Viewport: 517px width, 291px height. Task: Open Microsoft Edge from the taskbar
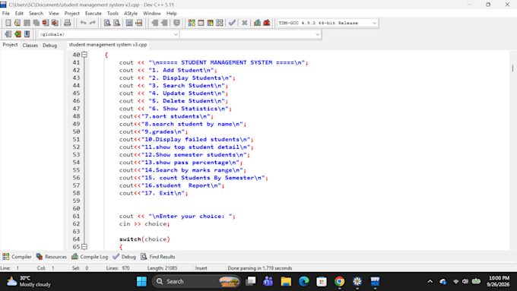(x=303, y=281)
